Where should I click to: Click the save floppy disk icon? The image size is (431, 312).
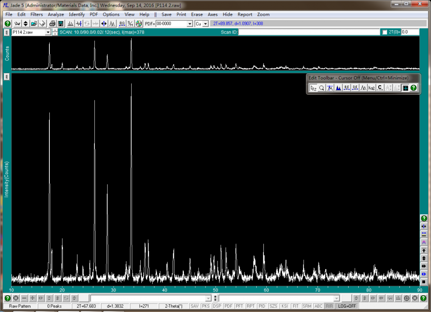click(x=61, y=23)
